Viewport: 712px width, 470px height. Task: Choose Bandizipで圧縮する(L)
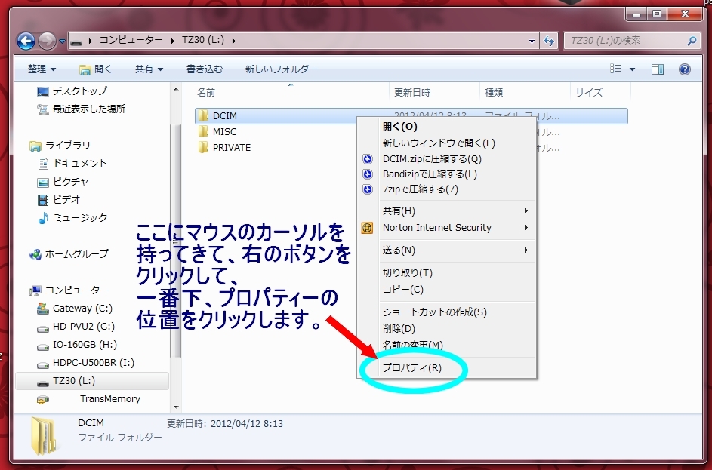tap(447, 174)
